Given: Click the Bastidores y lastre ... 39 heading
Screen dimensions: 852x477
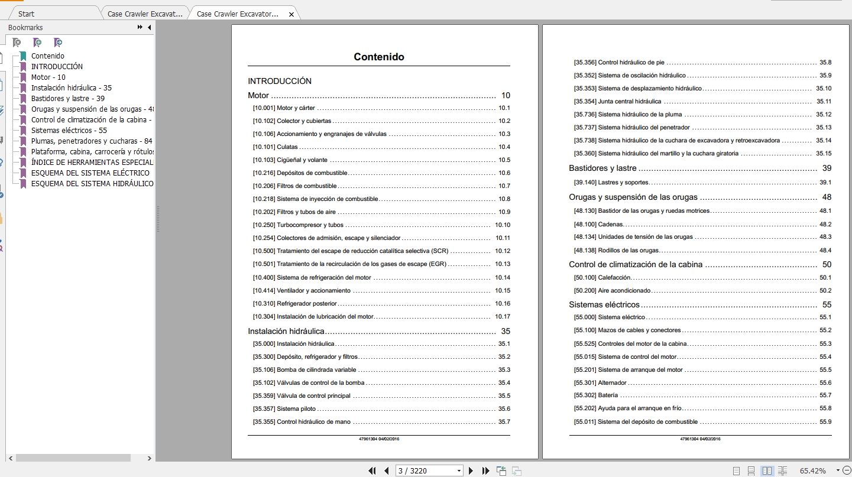Looking at the screenshot, I should [x=700, y=168].
